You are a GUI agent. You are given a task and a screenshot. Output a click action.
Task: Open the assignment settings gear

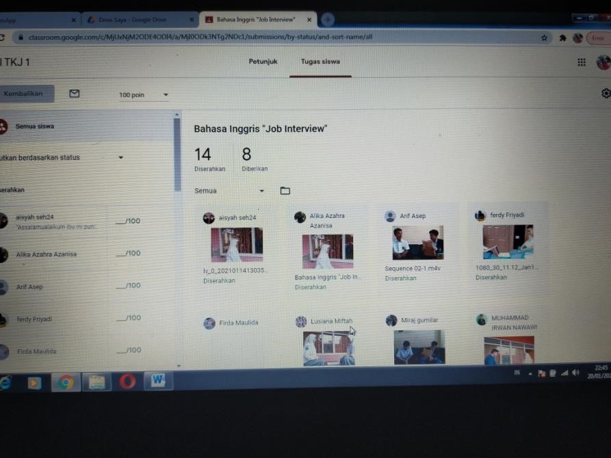point(606,94)
